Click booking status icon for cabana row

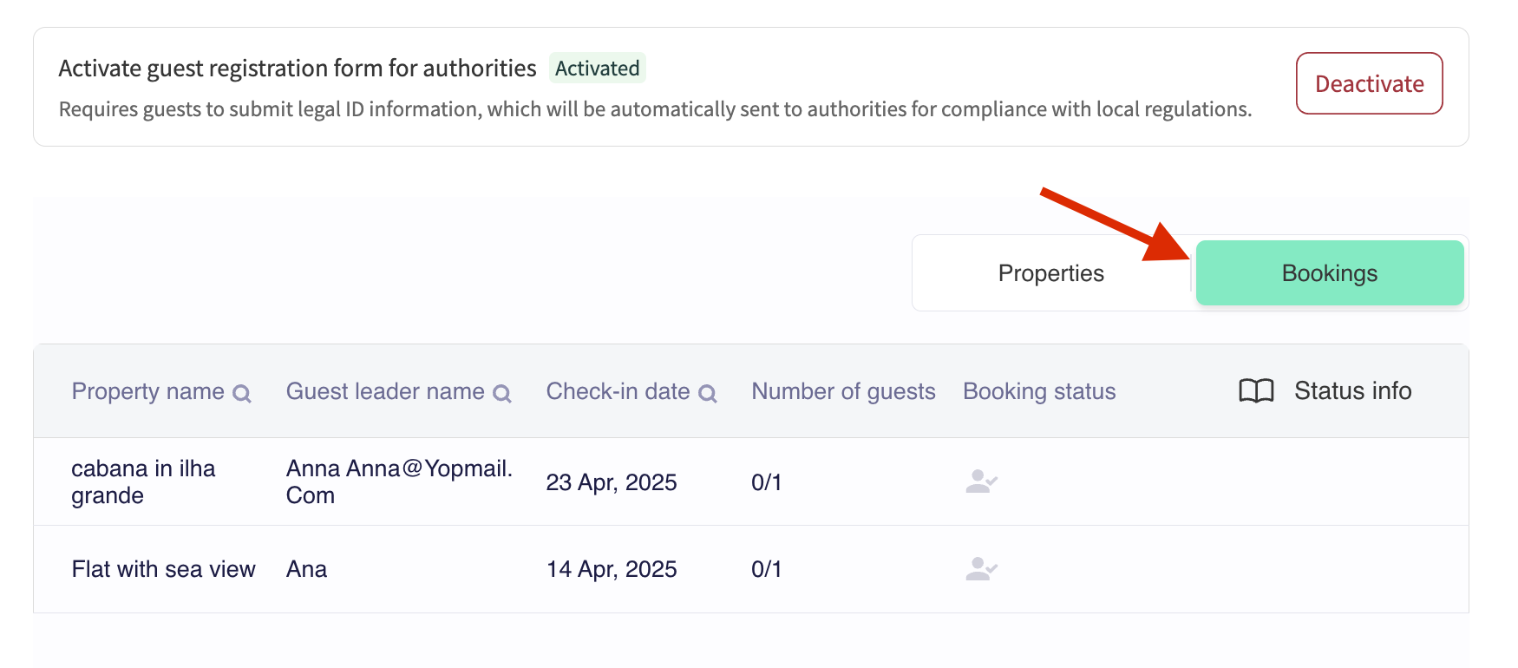[981, 481]
